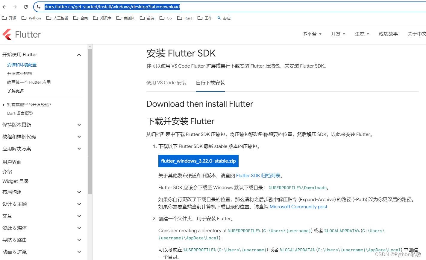Open the 必应 search bookmark

[224, 18]
